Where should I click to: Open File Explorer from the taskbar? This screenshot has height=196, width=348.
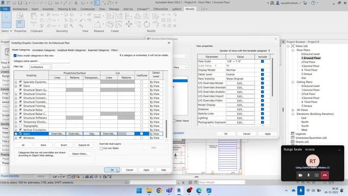click(x=149, y=191)
